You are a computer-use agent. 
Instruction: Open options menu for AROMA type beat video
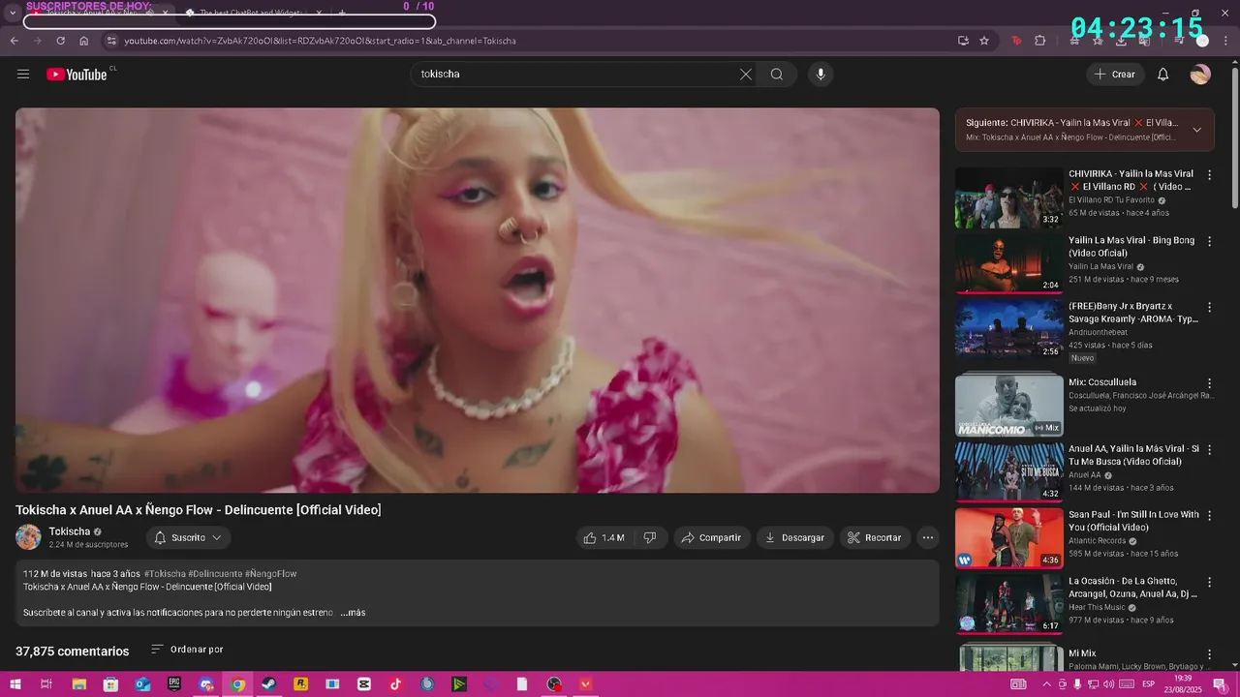1209,307
